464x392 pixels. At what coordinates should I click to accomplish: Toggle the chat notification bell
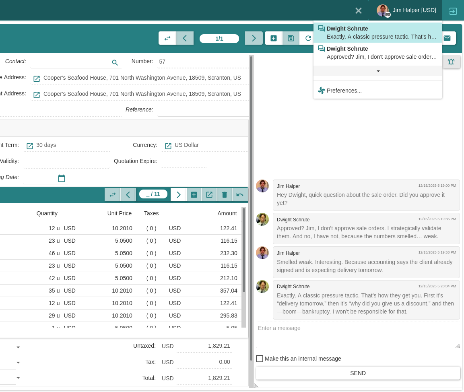click(x=451, y=62)
